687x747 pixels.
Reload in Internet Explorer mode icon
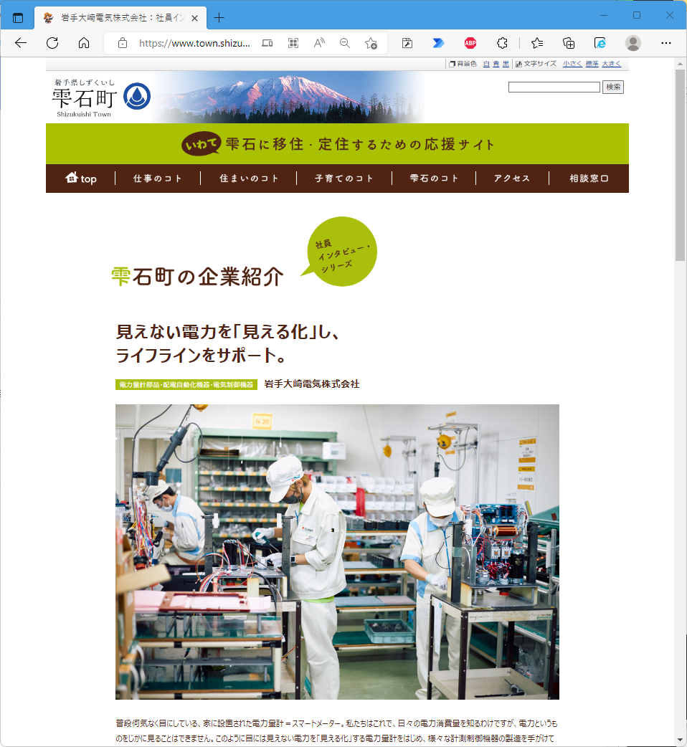(x=600, y=43)
